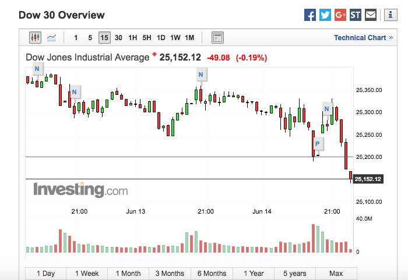
Task: Select the 15 minute interval
Action: (104, 38)
